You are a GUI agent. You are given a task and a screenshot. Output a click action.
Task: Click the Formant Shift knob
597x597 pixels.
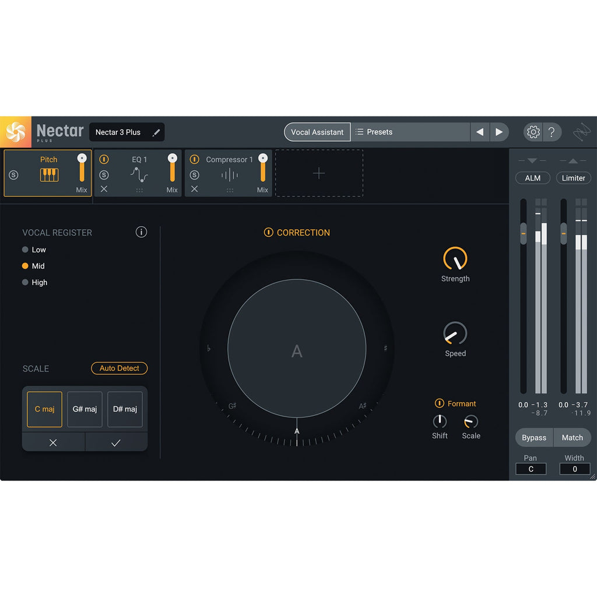[x=440, y=422]
